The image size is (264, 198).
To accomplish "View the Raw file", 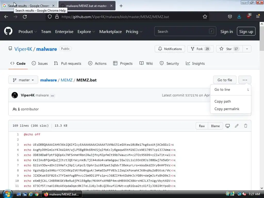I will pyautogui.click(x=202, y=126).
